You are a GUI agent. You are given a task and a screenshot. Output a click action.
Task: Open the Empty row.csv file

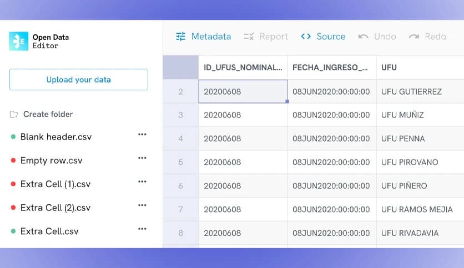pyautogui.click(x=51, y=161)
